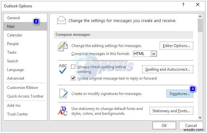The height and width of the screenshot is (133, 207).
Task: Close the Outlook Options dialog with X
Action: tap(198, 4)
